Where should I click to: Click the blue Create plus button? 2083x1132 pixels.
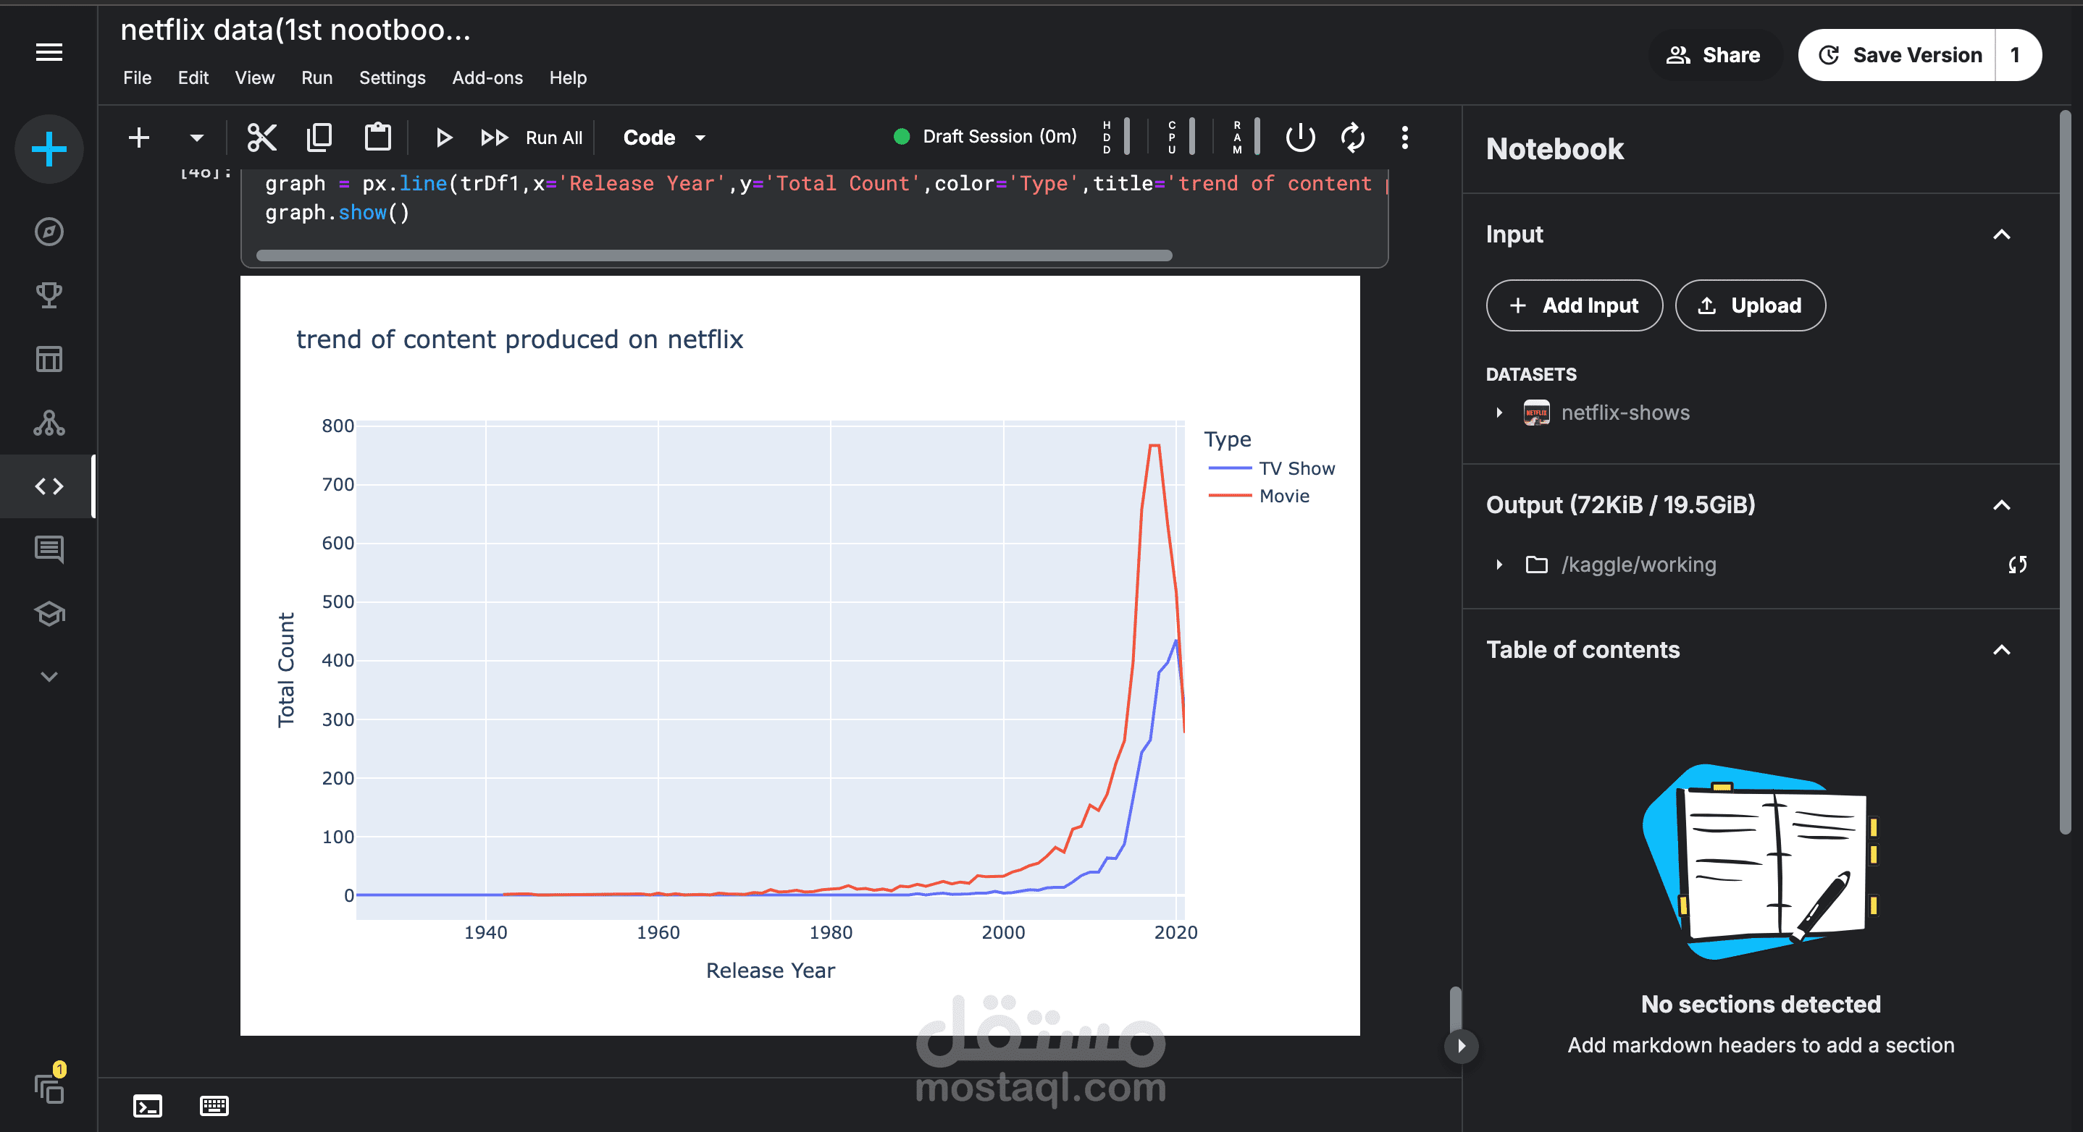pyautogui.click(x=49, y=150)
